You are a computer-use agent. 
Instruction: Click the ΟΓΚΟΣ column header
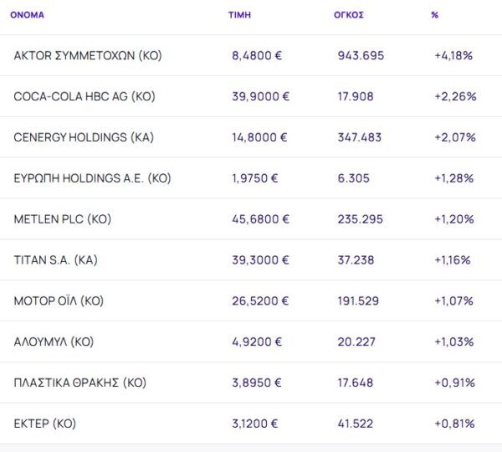[348, 15]
